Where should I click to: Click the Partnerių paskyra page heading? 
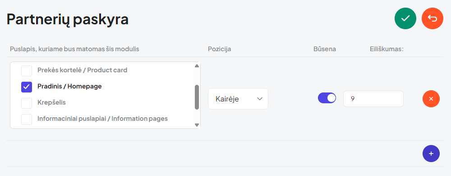[67, 20]
